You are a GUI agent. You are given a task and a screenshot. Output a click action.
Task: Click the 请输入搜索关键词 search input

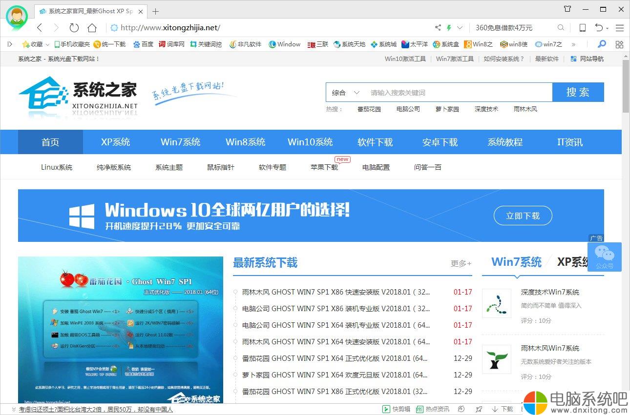click(x=459, y=92)
